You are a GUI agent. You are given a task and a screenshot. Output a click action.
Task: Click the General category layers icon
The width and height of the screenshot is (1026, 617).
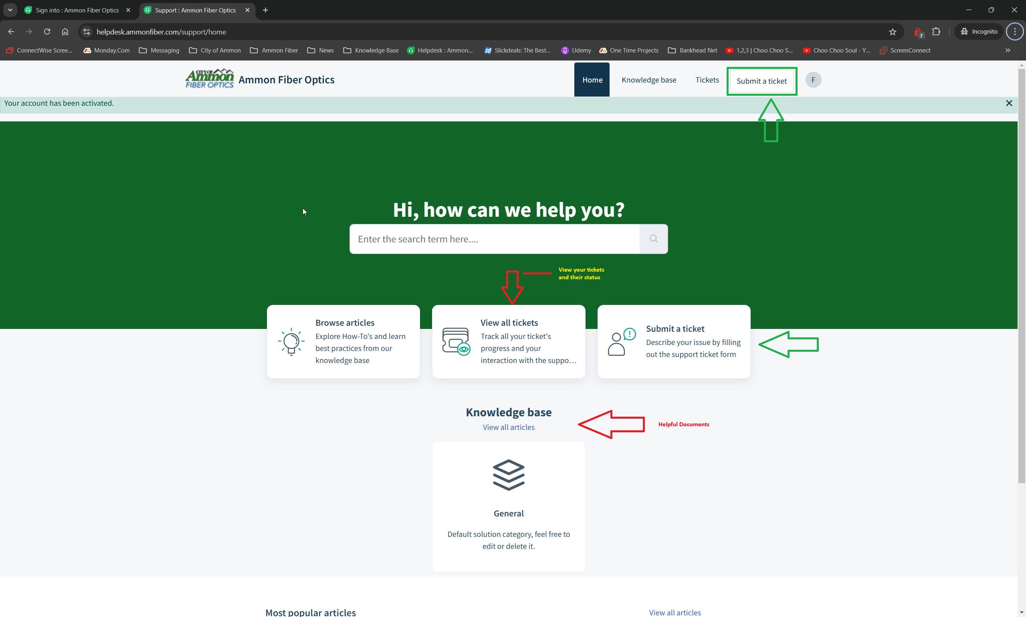[508, 475]
